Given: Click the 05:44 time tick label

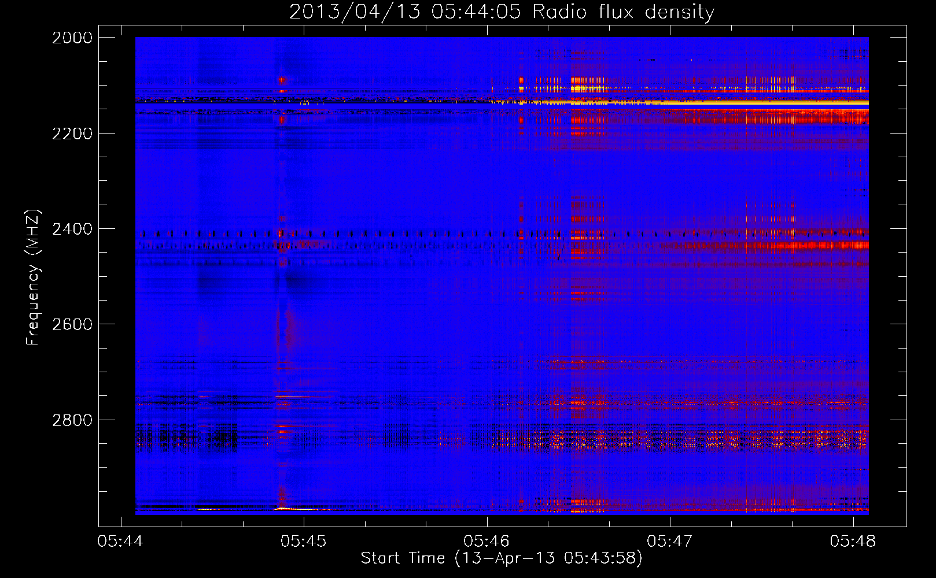Looking at the screenshot, I should tap(120, 541).
